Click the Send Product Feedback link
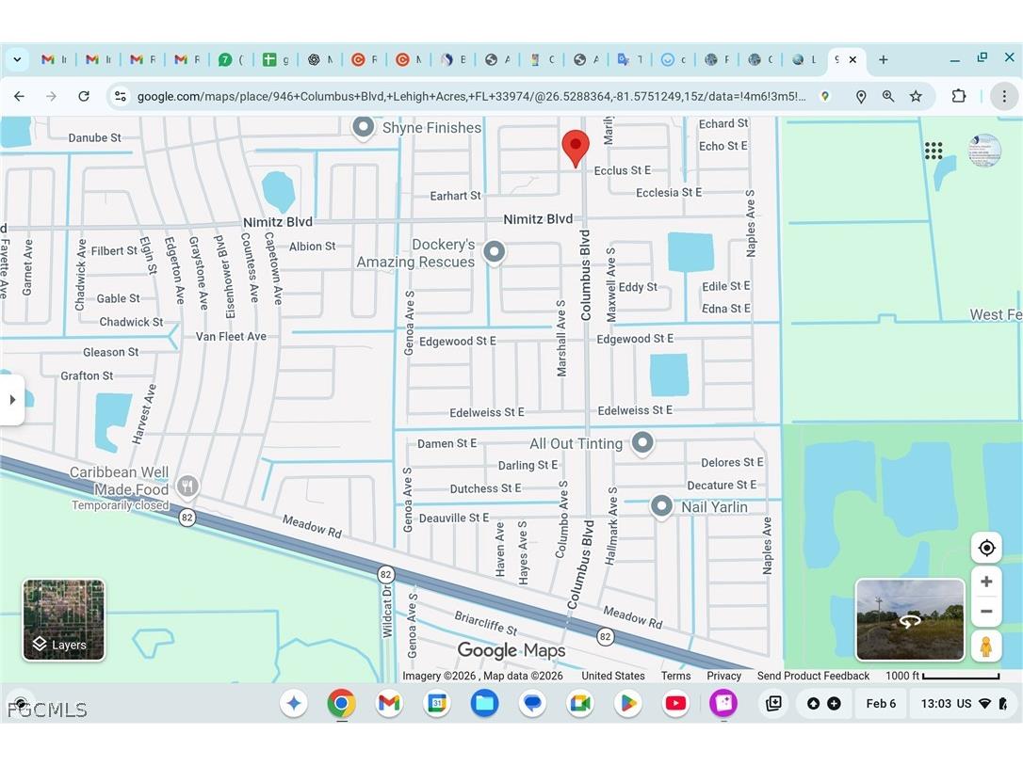The width and height of the screenshot is (1023, 766). (812, 676)
